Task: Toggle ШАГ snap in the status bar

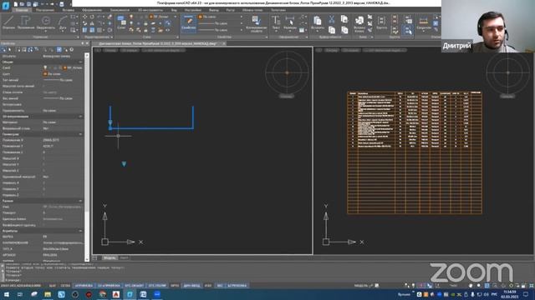Action: pyautogui.click(x=52, y=286)
